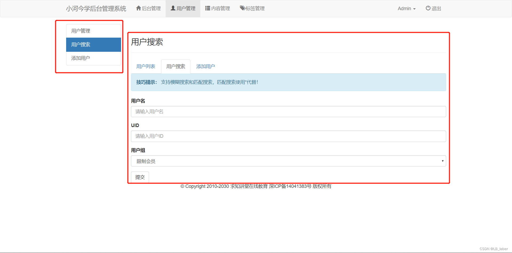This screenshot has width=512, height=253.
Task: Click the 提交 submit button
Action: (x=140, y=177)
